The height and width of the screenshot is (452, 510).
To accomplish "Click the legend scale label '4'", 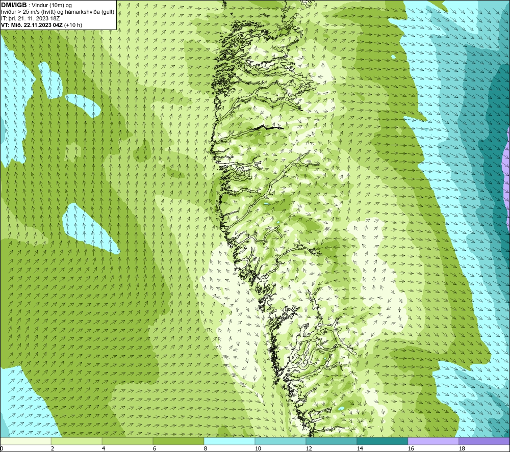I will coord(104,449).
